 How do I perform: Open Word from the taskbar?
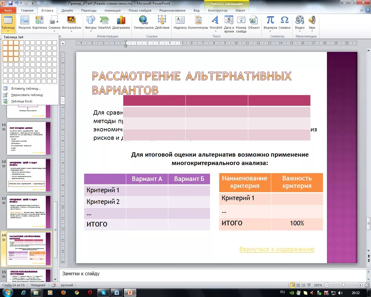[x=117, y=293]
